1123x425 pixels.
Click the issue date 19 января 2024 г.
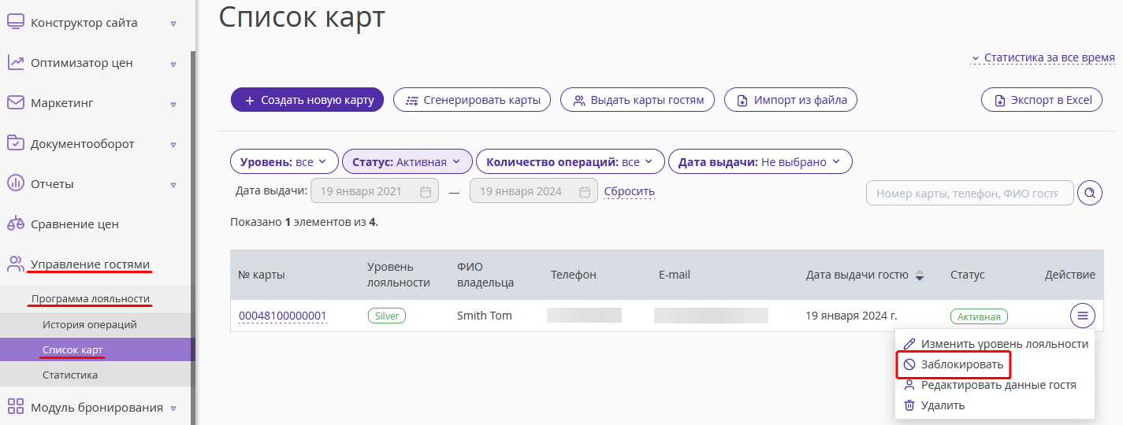[851, 316]
